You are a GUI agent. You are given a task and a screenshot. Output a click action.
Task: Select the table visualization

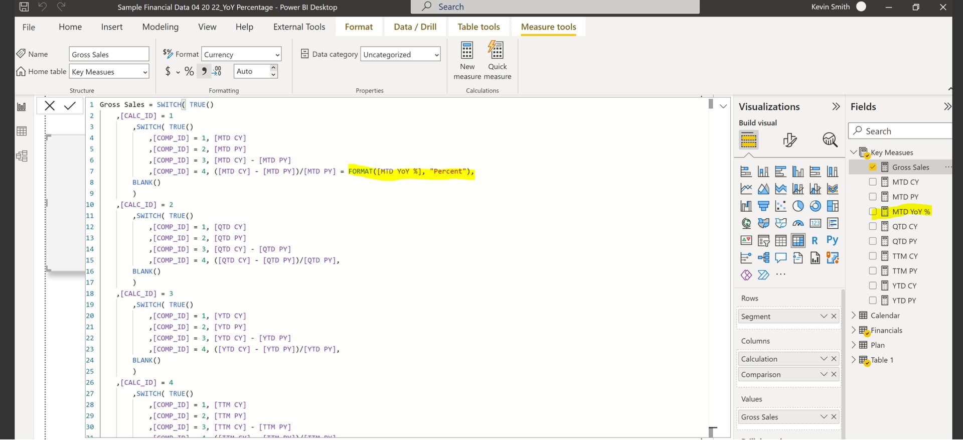(781, 241)
